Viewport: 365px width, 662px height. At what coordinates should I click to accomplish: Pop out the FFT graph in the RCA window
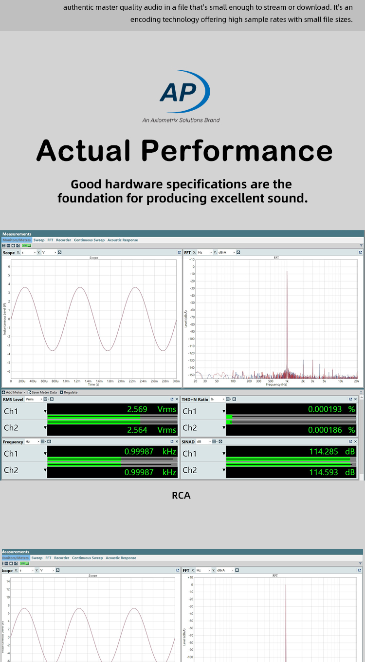point(361,253)
